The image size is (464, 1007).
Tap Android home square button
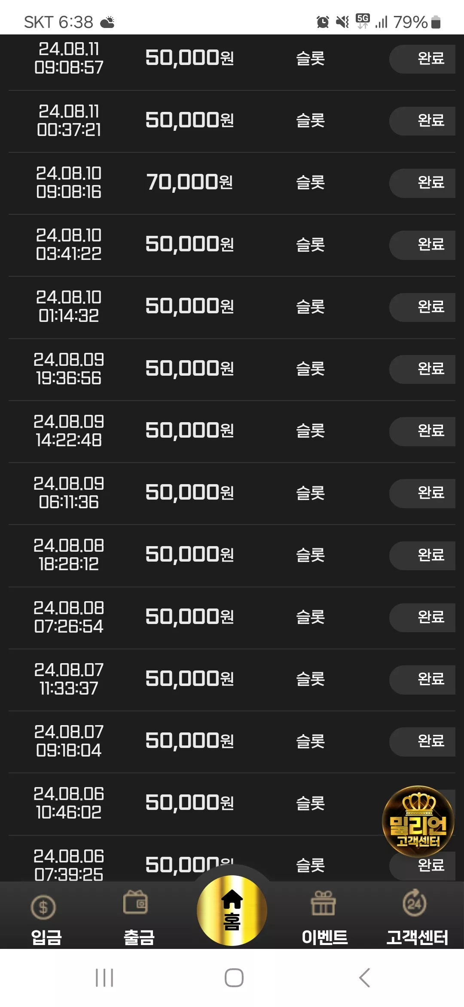tap(234, 978)
